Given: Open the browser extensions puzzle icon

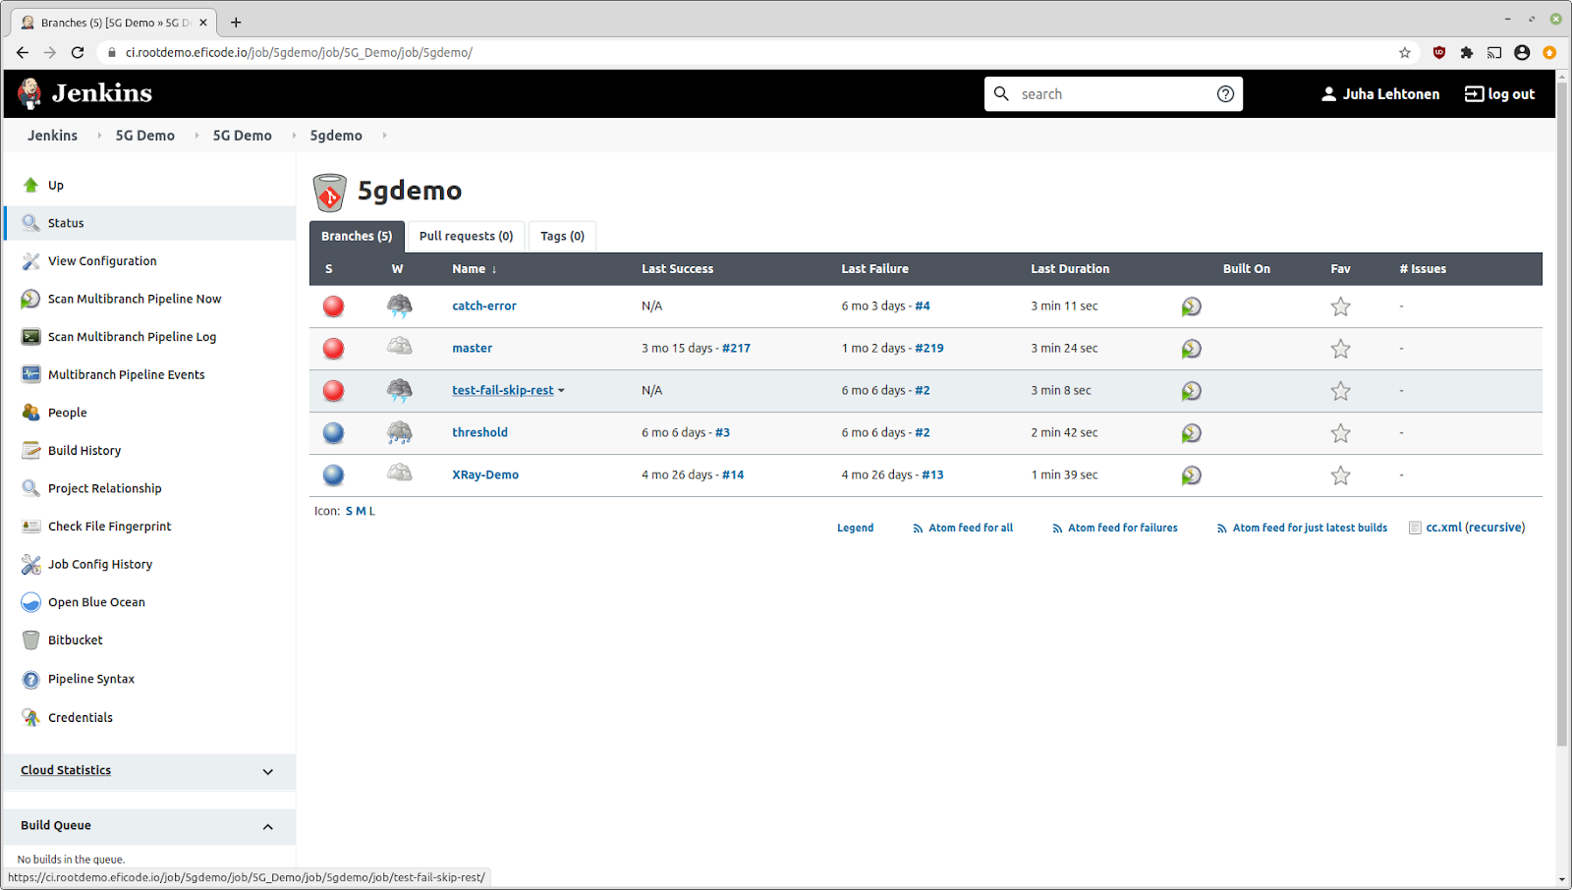Looking at the screenshot, I should [x=1467, y=53].
